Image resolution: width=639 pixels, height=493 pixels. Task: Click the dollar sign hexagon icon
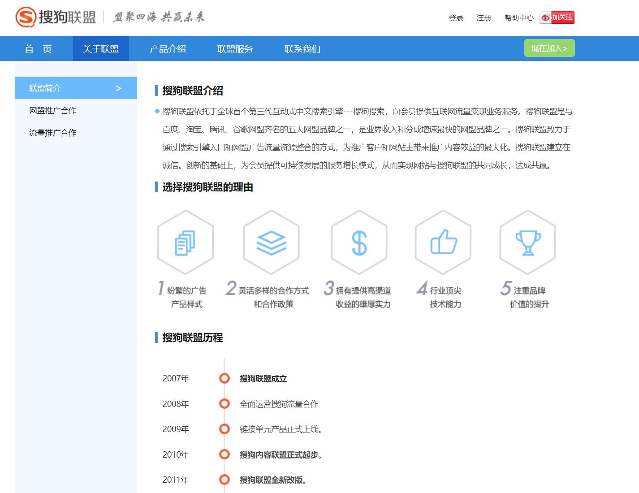359,242
